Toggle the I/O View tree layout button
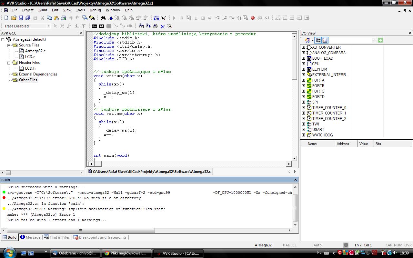The height and width of the screenshot is (258, 413). click(318, 40)
